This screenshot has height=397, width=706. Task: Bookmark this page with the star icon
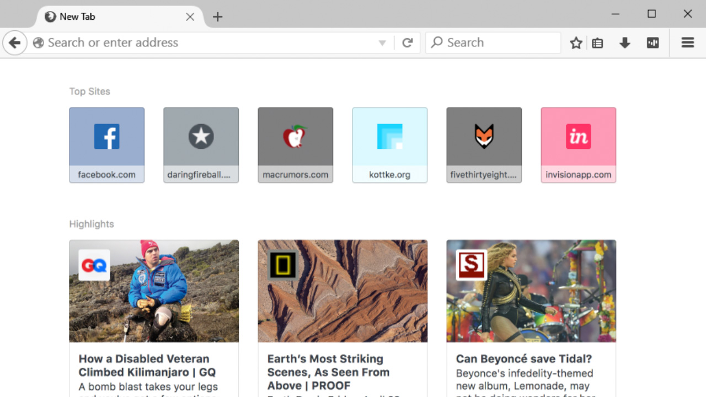(576, 42)
